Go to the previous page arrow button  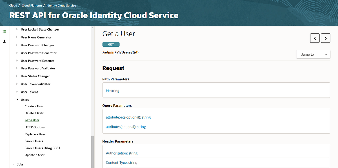click(315, 38)
